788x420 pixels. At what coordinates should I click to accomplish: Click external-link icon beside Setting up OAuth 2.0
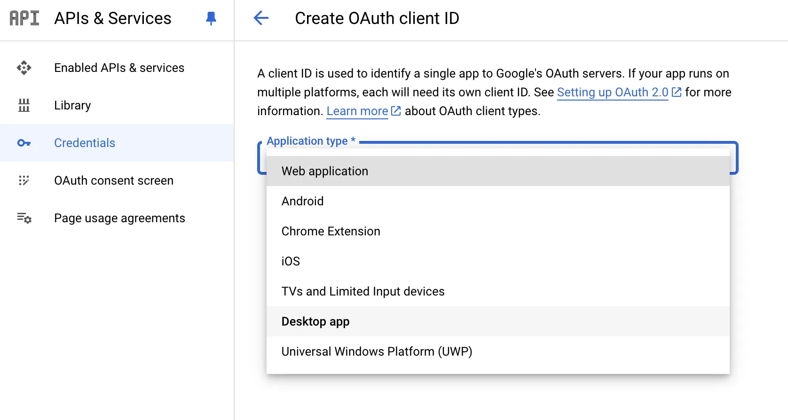pos(677,92)
